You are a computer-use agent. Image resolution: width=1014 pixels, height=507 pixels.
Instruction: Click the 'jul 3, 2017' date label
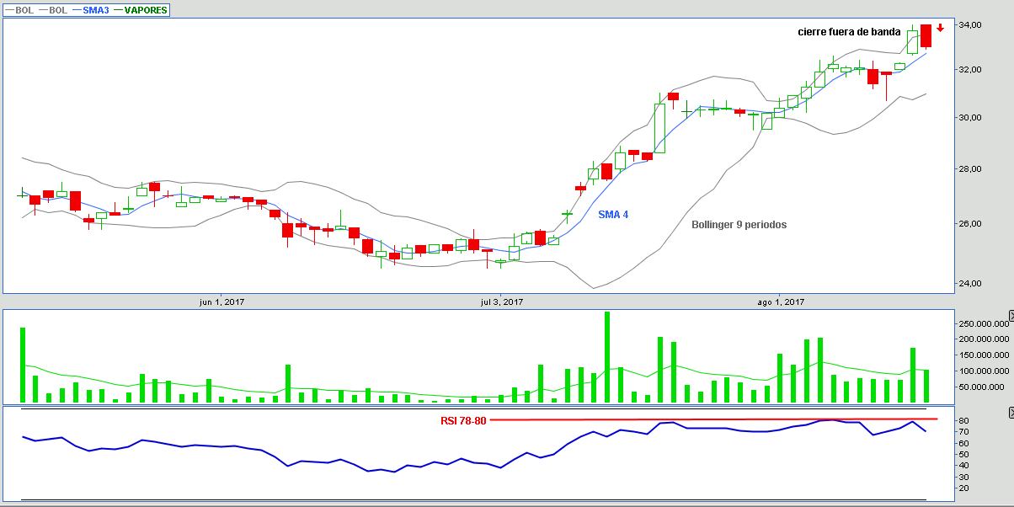coord(502,302)
